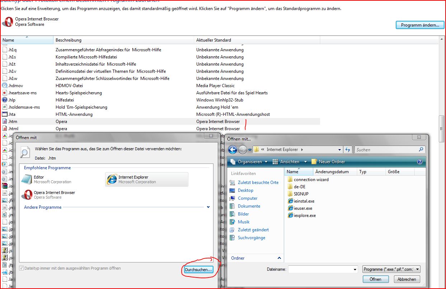Click the Neuer Ordner button
446x289 pixels.
click(x=328, y=162)
